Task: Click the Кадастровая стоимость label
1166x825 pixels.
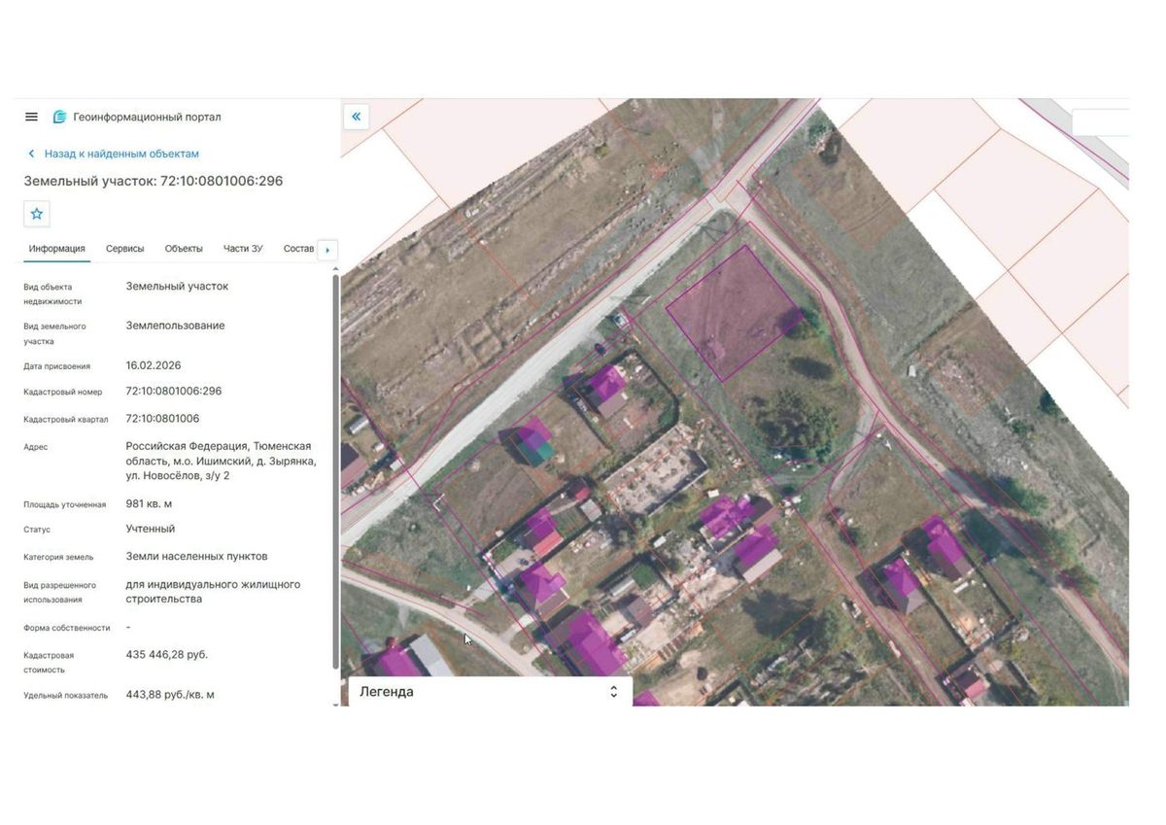Action: (x=49, y=663)
